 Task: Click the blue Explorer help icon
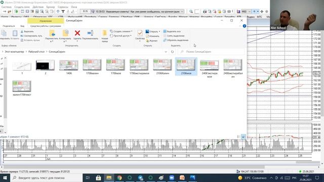click(x=245, y=26)
